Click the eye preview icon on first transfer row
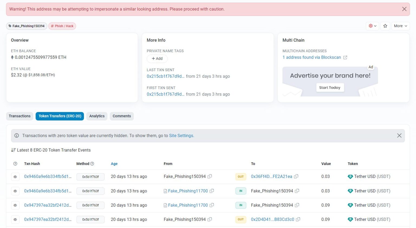Screen dimensions: 416x228 click(15, 176)
